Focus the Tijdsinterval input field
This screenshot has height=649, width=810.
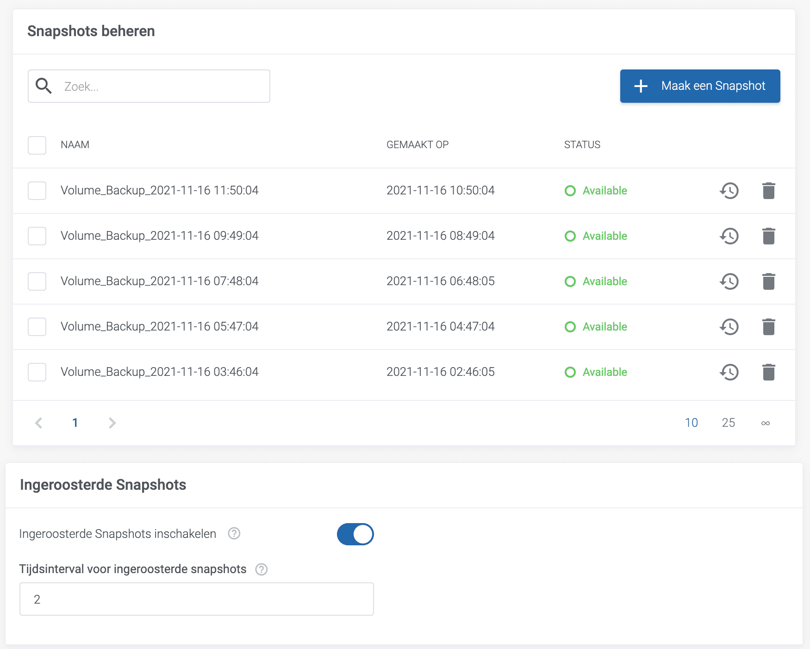pyautogui.click(x=196, y=599)
